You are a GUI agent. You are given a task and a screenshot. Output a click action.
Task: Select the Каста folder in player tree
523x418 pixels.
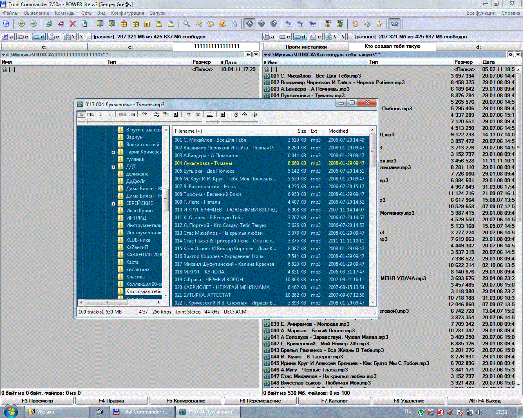pyautogui.click(x=132, y=262)
